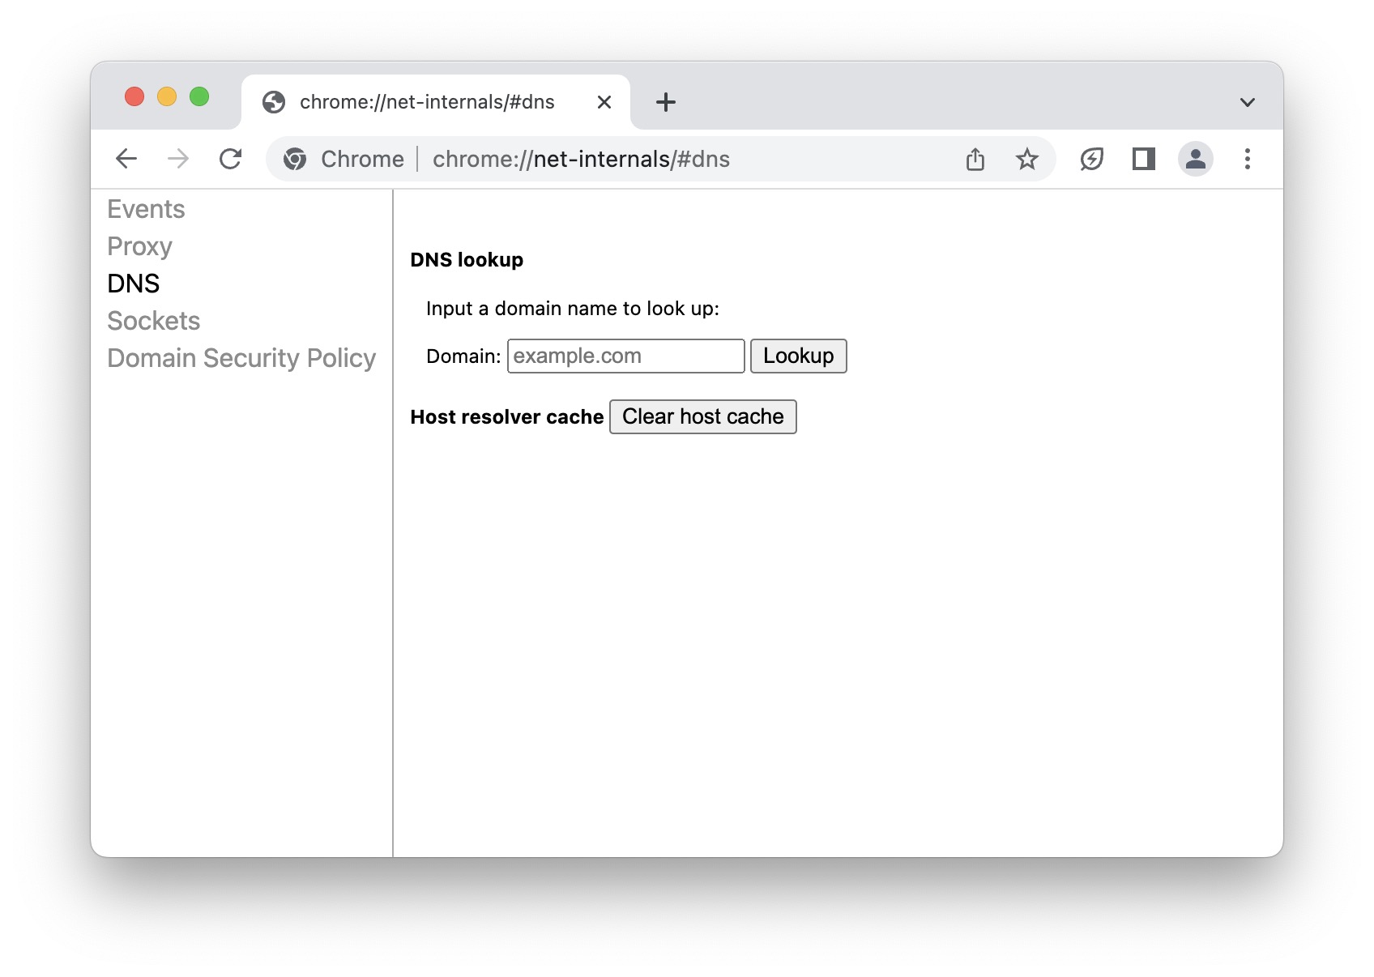Viewport: 1374px width, 977px height.
Task: Click the back navigation arrow
Action: tap(126, 159)
